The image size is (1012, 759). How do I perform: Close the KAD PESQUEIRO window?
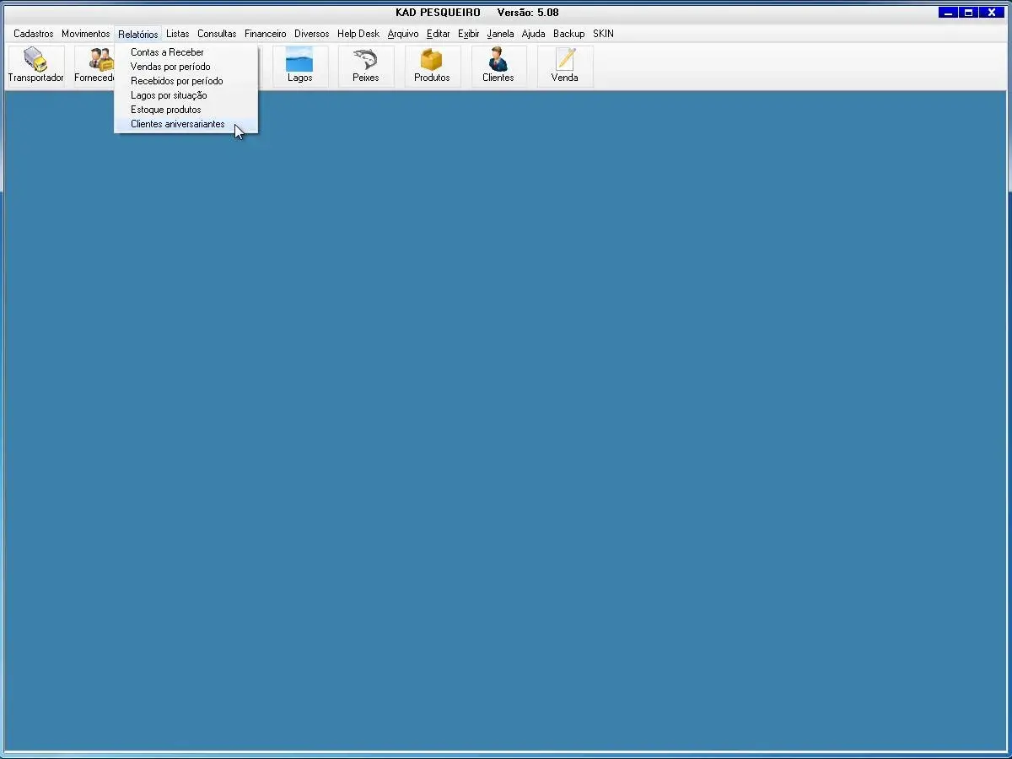coord(992,13)
